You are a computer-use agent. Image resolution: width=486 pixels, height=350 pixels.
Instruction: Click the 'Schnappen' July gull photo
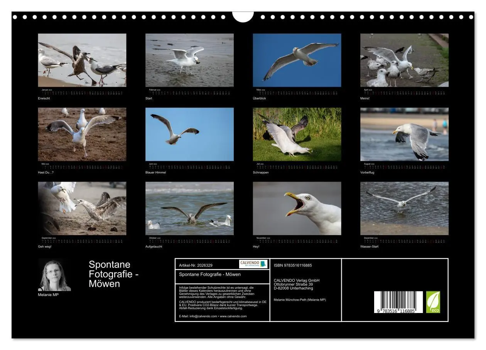[297, 134]
